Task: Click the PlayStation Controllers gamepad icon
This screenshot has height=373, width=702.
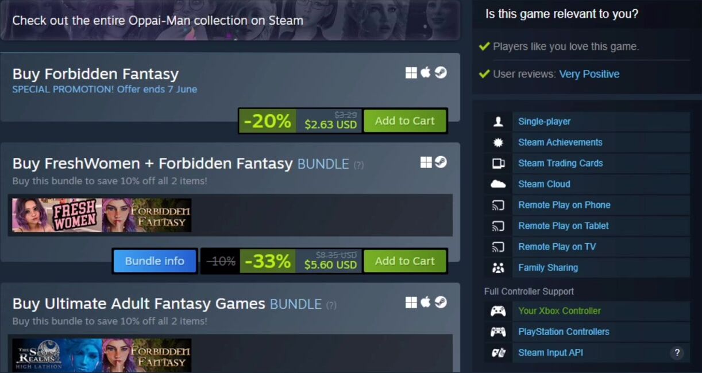Action: [x=498, y=332]
